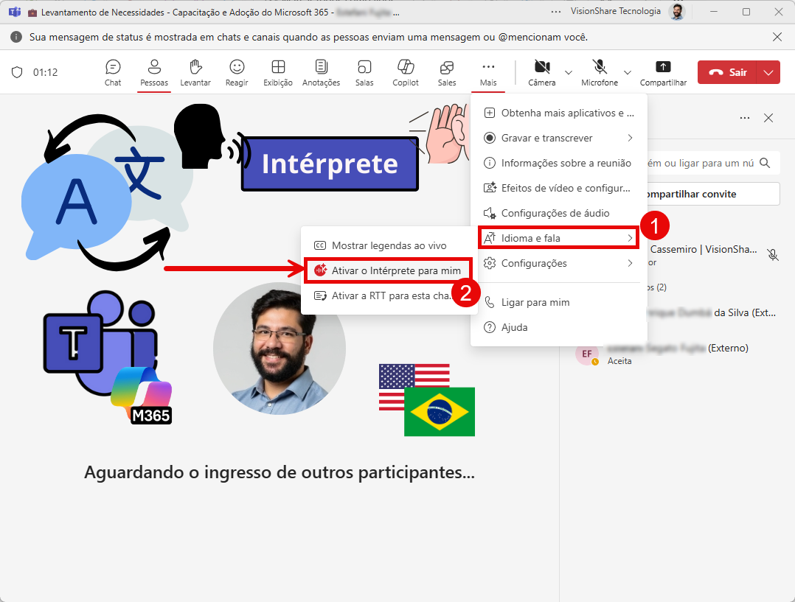
Task: Expand the Idioma e fala submenu
Action: click(x=559, y=238)
